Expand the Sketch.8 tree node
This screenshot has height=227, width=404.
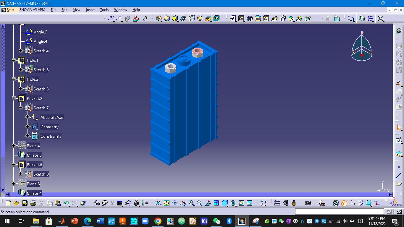(21, 174)
